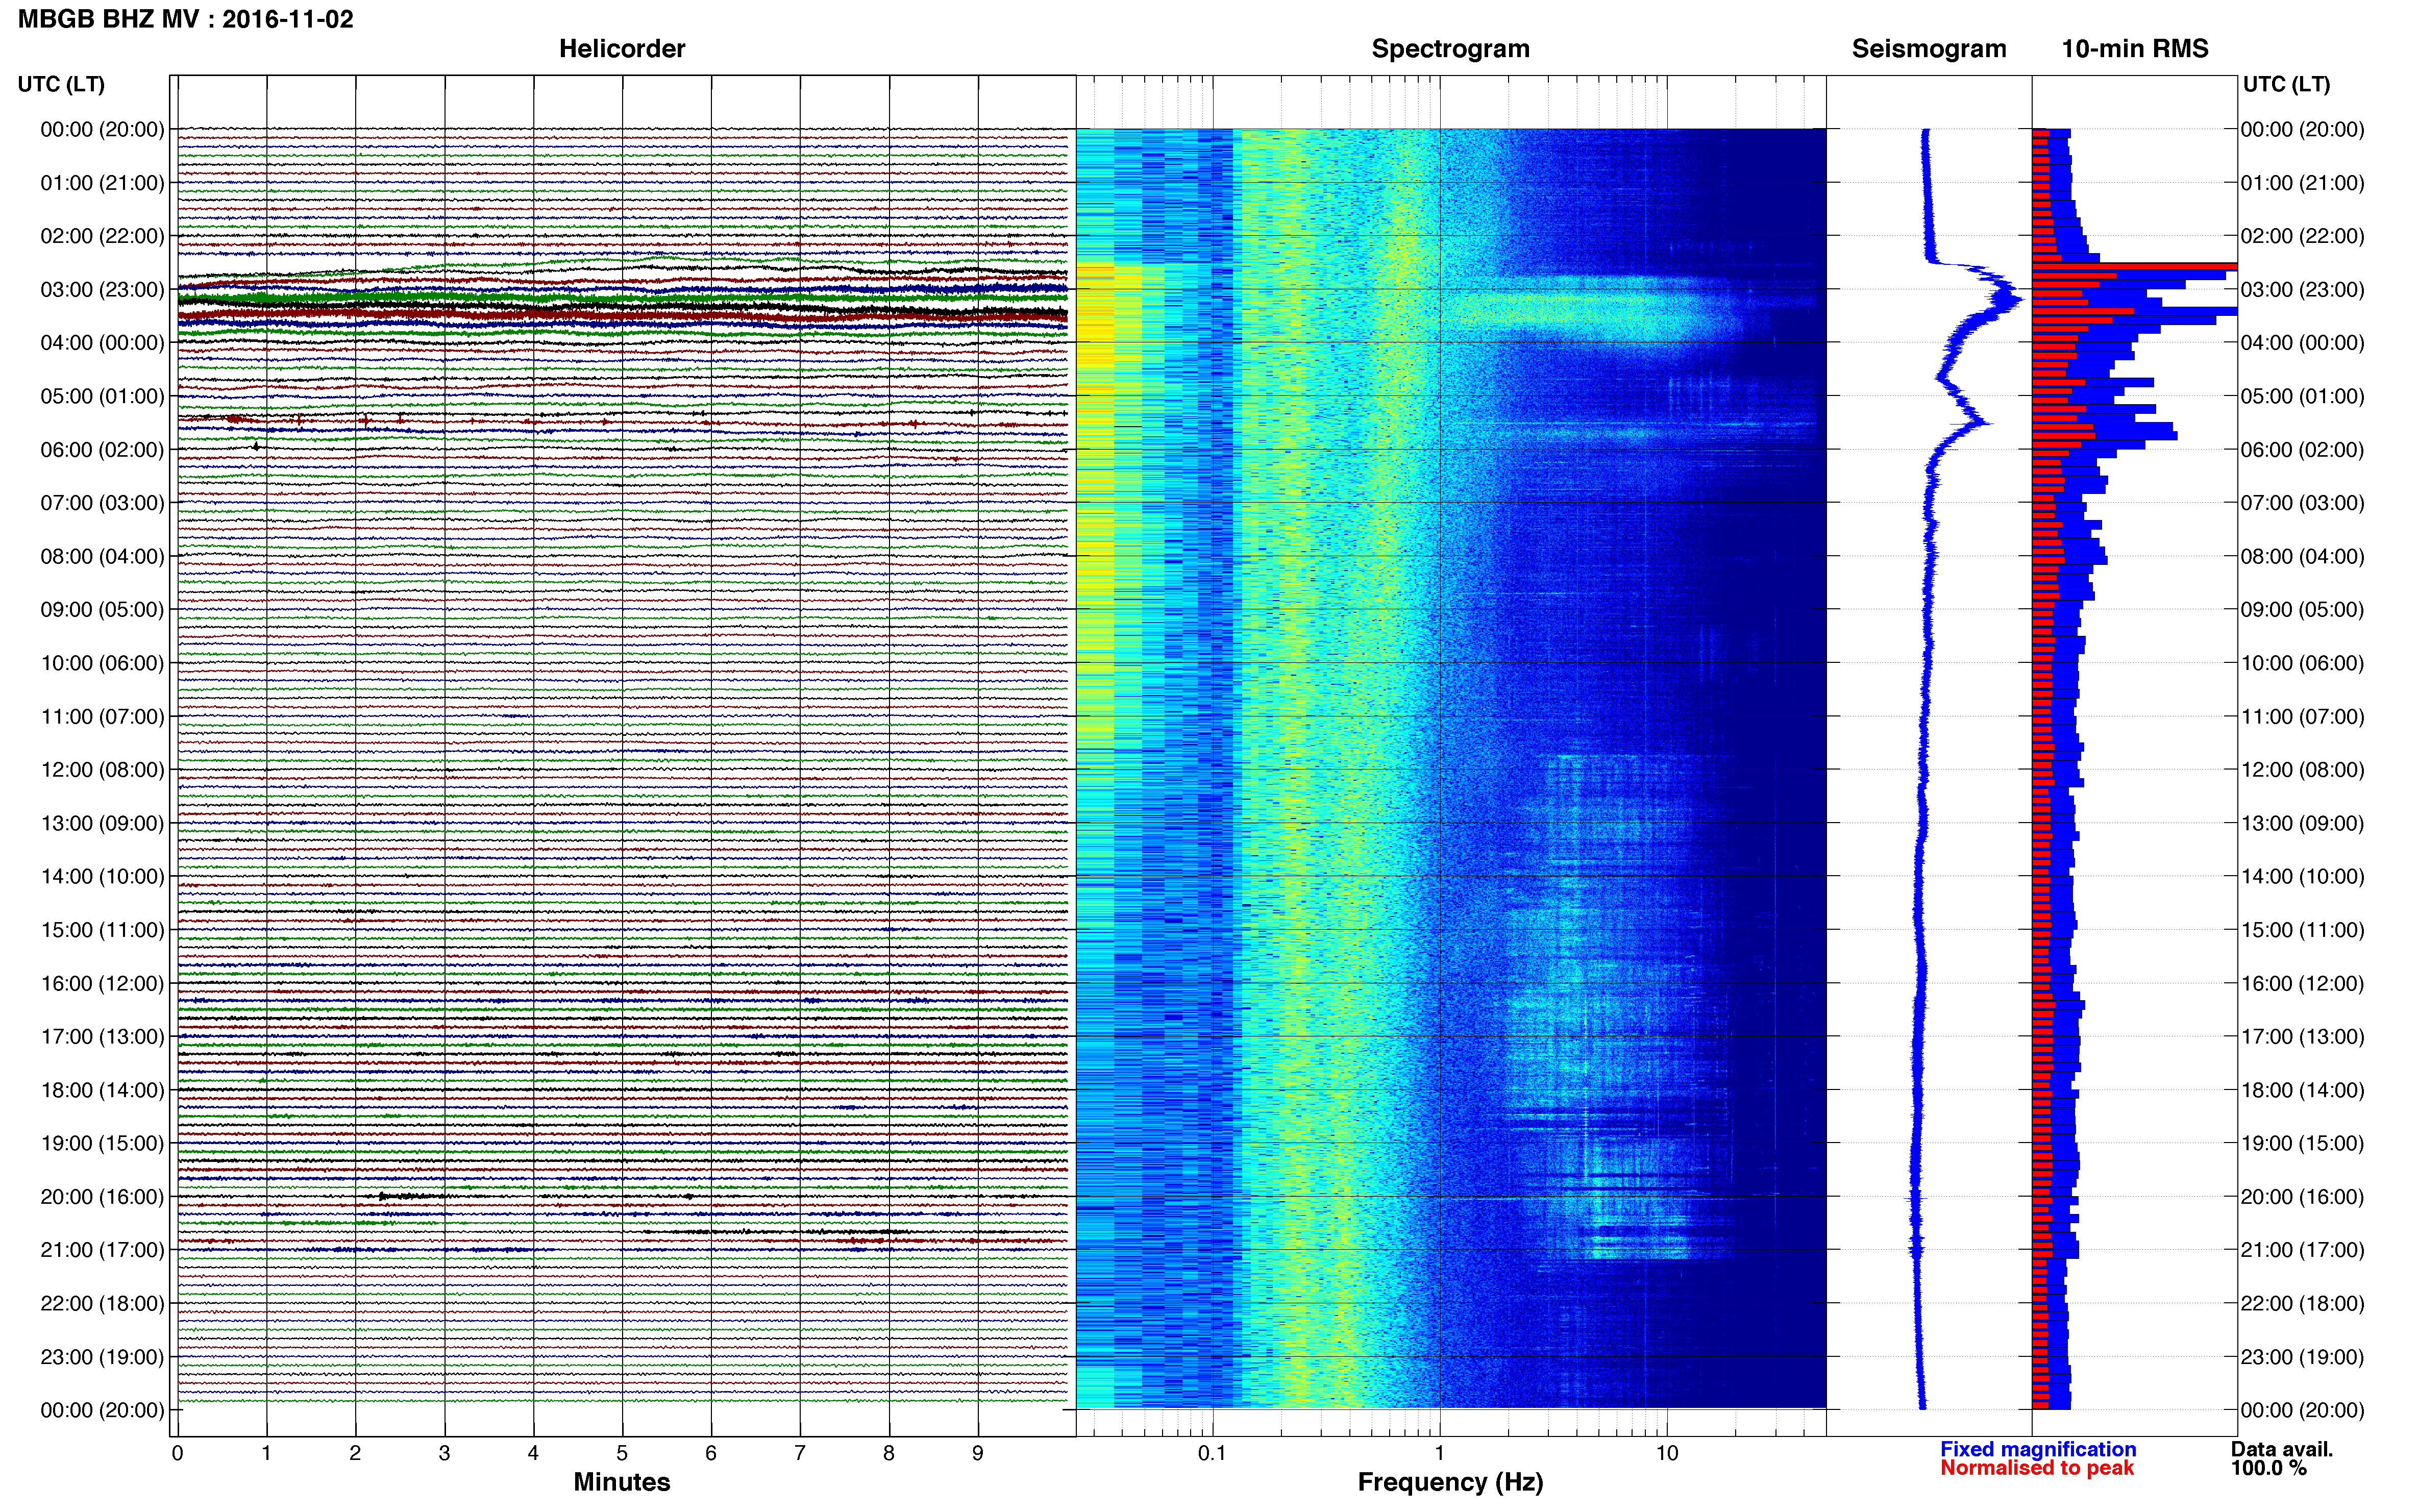
Task: Click the longest red RMS bar near 03:00
Action: tap(2134, 267)
